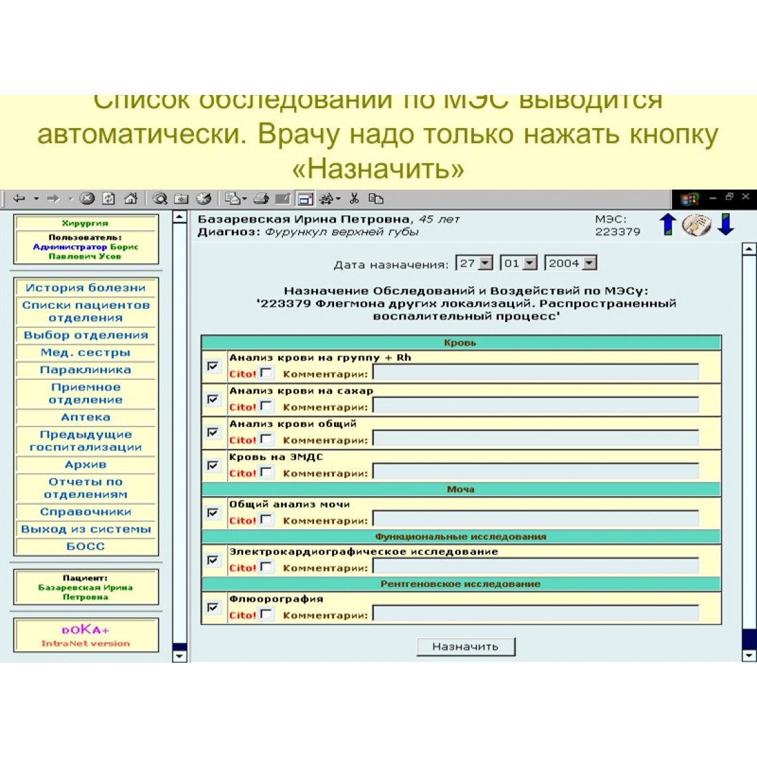This screenshot has height=757, width=757.
Task: Click the Print toolbar icon
Action: (261, 199)
